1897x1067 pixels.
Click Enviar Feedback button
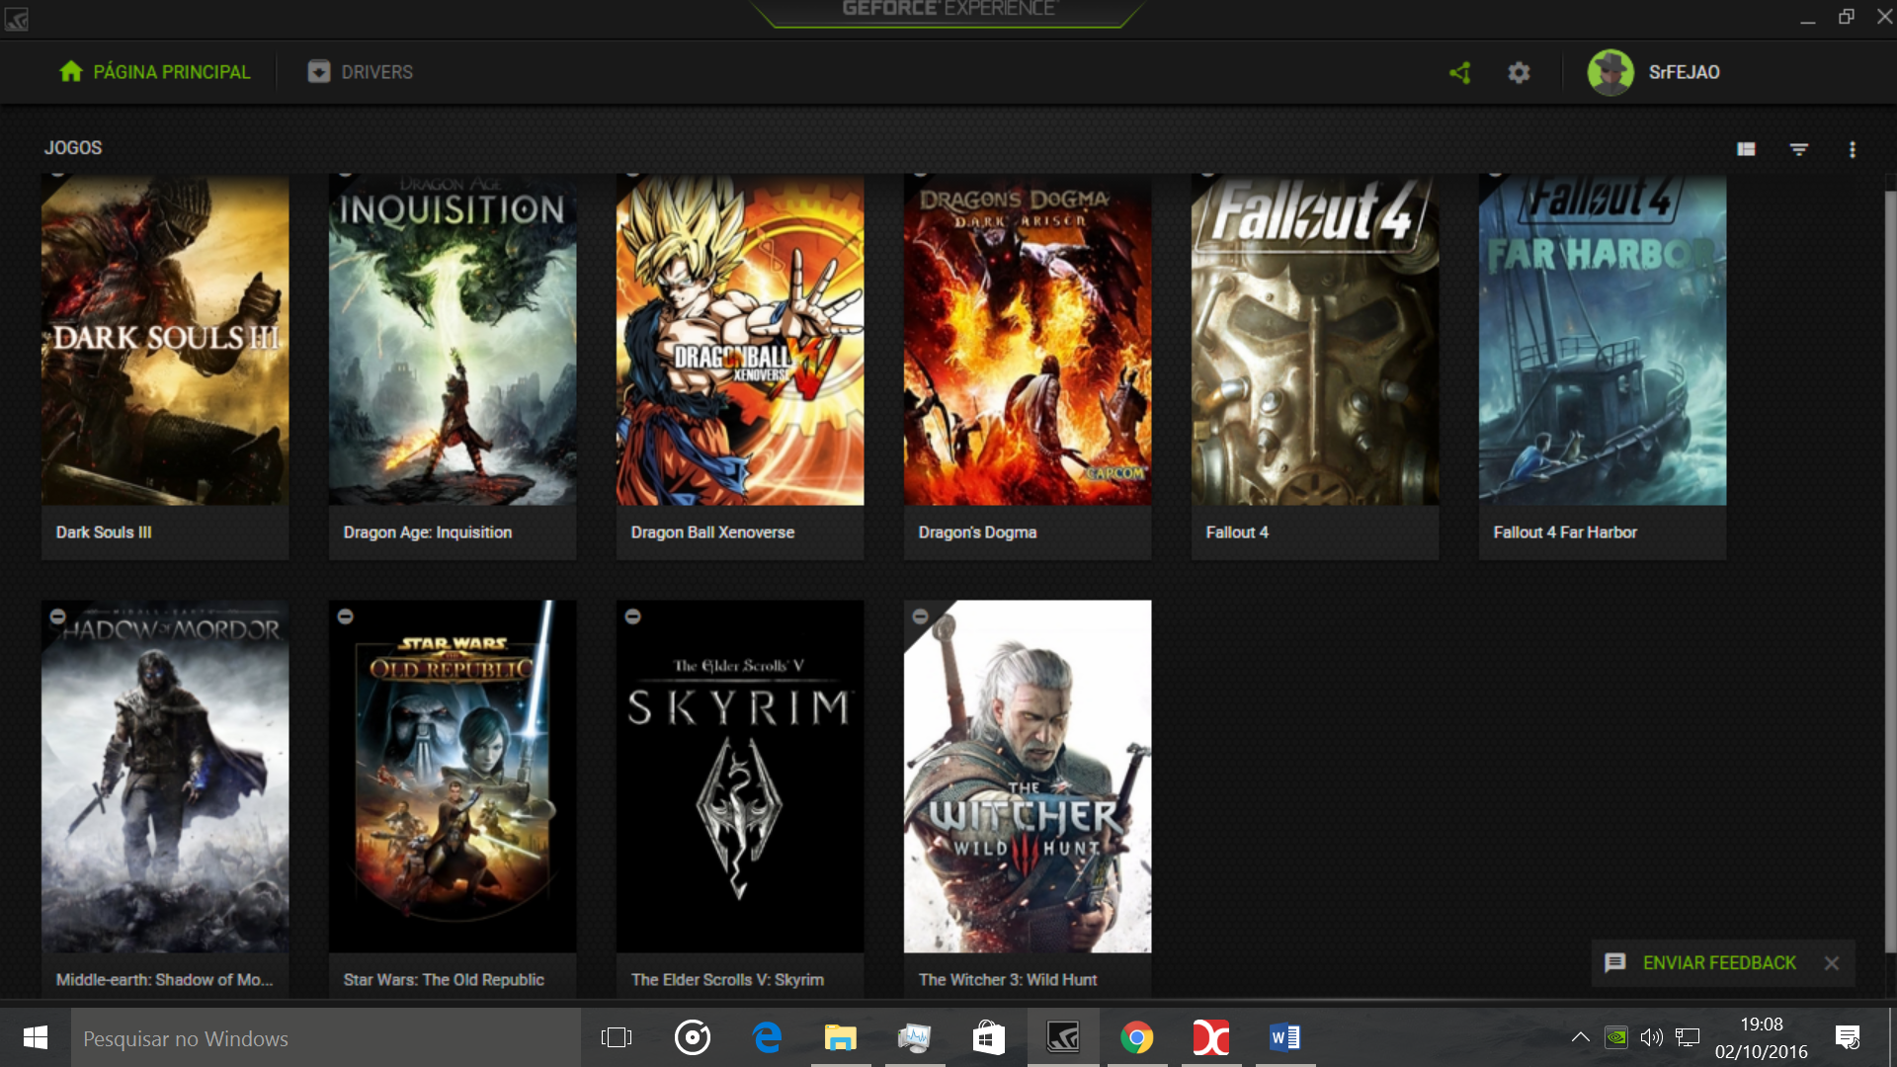tap(1701, 963)
